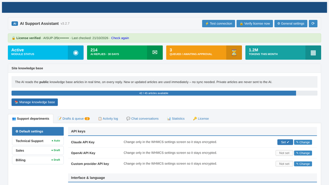The width and height of the screenshot is (329, 185).
Task: Click the lock icon in license verified banner
Action: [x=13, y=38]
